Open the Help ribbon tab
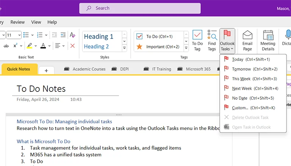The height and width of the screenshot is (166, 291). click(x=52, y=22)
